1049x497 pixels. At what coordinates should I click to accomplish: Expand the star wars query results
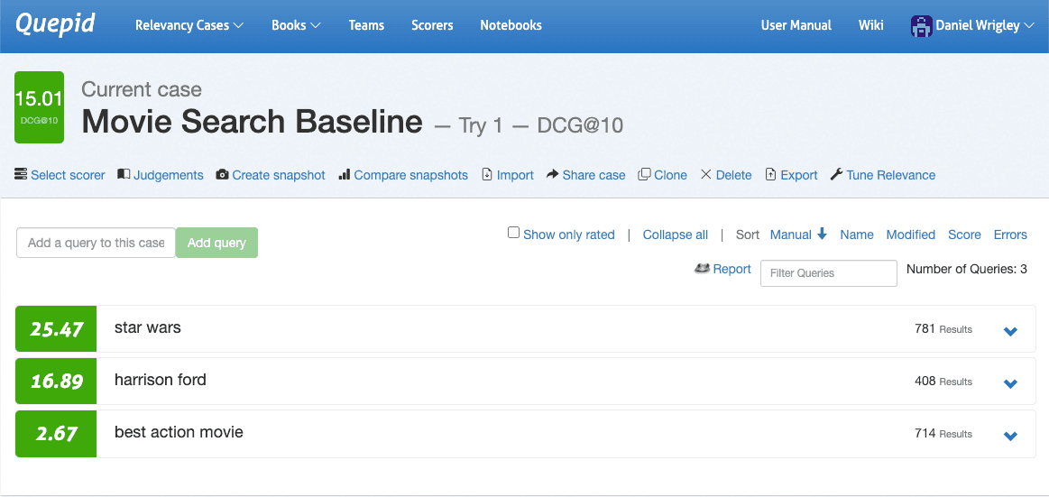(1010, 331)
